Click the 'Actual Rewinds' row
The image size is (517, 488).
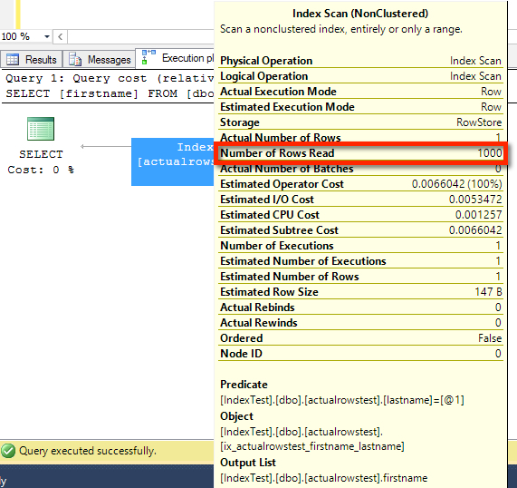tap(360, 323)
